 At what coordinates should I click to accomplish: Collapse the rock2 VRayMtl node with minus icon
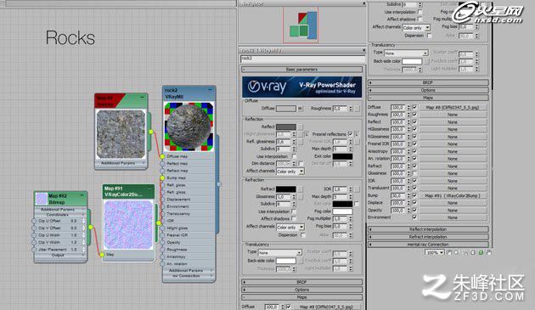pos(211,90)
